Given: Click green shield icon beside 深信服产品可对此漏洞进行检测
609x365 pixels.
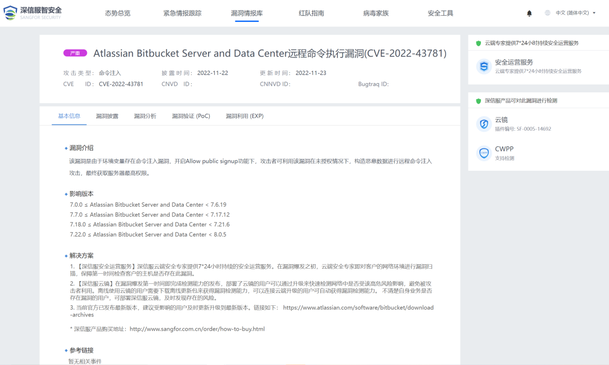Looking at the screenshot, I should pyautogui.click(x=479, y=101).
